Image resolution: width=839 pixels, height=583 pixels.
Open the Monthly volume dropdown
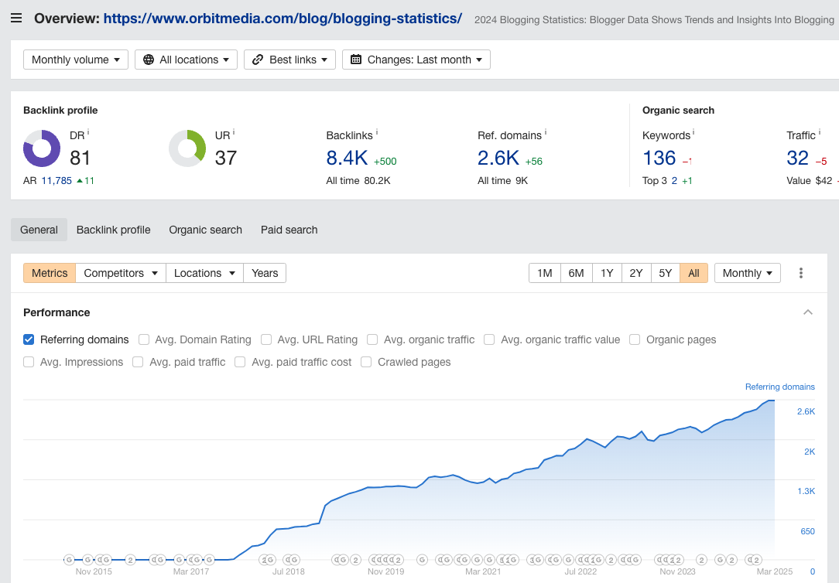(x=76, y=60)
